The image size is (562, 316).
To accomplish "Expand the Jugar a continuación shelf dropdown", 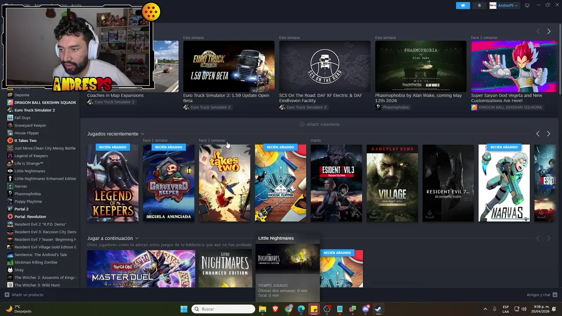I will tap(137, 238).
